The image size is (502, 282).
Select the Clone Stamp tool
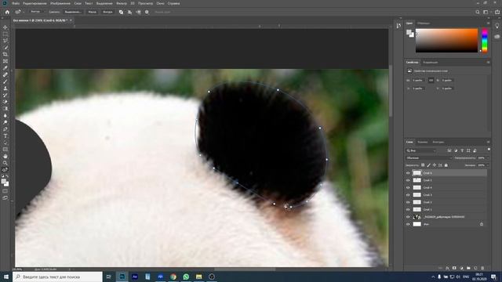[x=5, y=89]
